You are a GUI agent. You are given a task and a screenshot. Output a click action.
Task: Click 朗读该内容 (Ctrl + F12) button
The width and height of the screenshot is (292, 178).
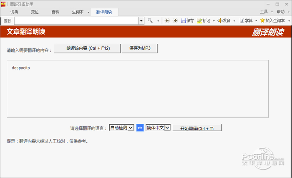click(x=87, y=48)
